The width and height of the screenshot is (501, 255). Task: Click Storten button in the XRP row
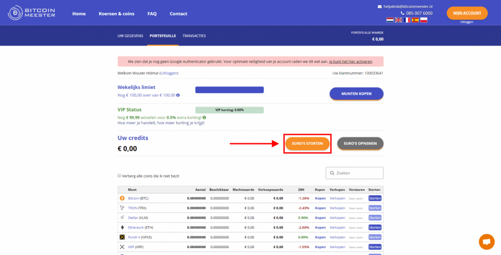point(375,247)
